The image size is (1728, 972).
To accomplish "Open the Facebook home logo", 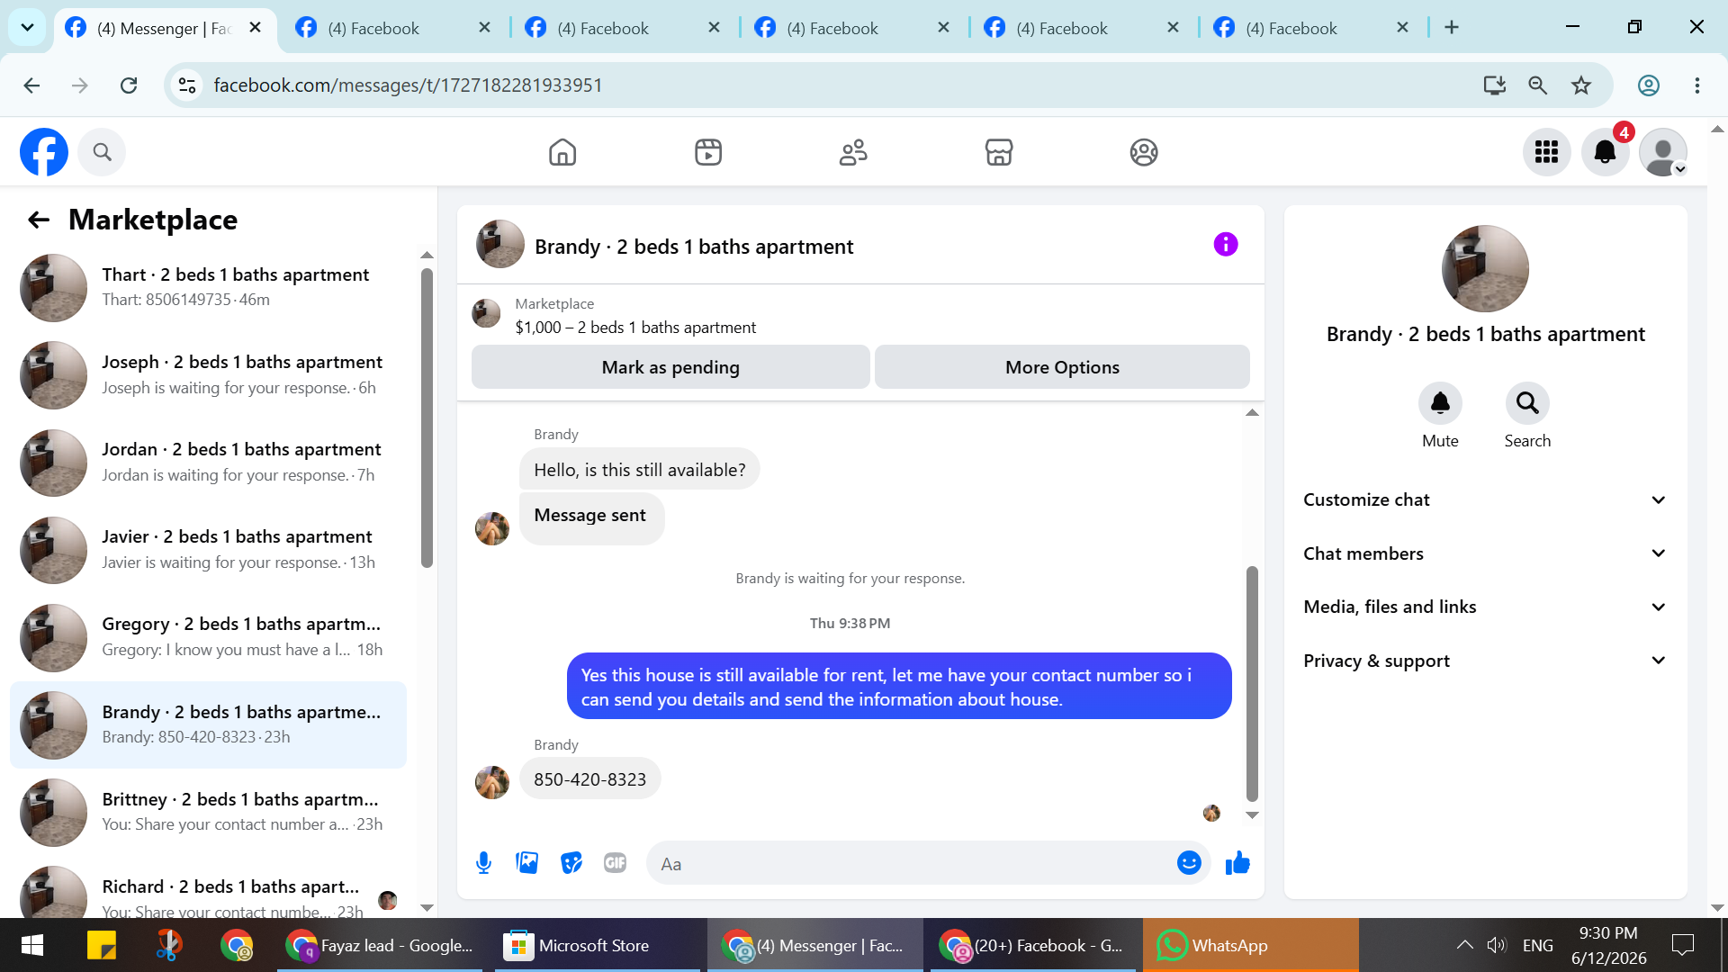I will point(44,152).
